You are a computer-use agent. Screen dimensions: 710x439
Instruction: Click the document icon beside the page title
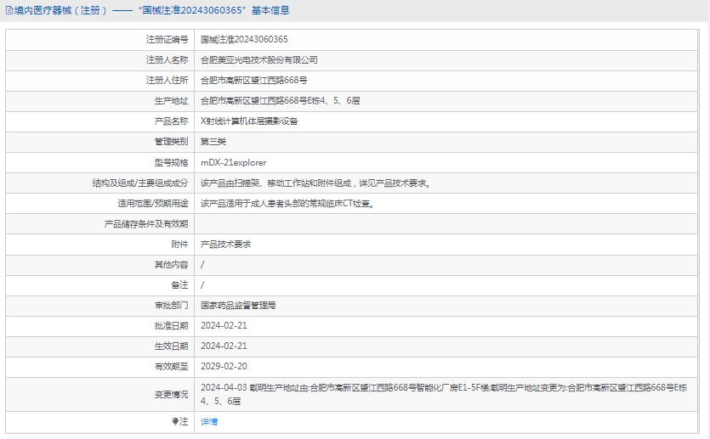pyautogui.click(x=9, y=10)
